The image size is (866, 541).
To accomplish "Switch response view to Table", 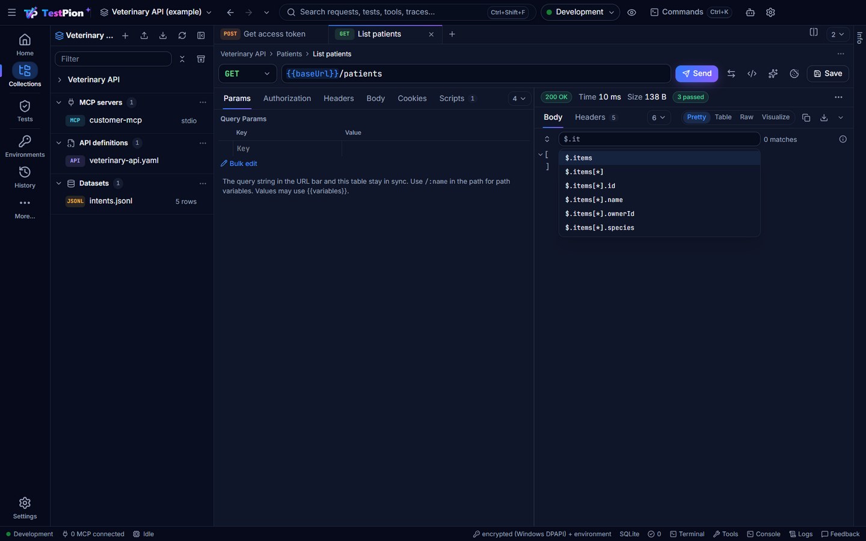I will coord(723,117).
